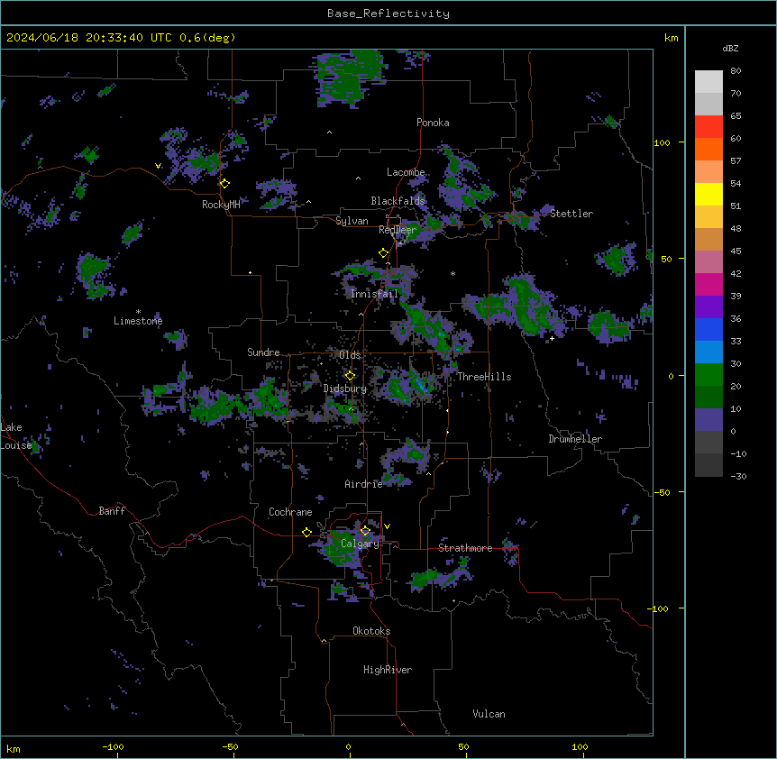
Task: Click the Olds label
Action: click(350, 355)
